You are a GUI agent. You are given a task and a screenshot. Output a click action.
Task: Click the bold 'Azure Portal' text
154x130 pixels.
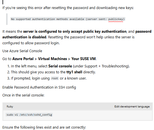coord(23,59)
